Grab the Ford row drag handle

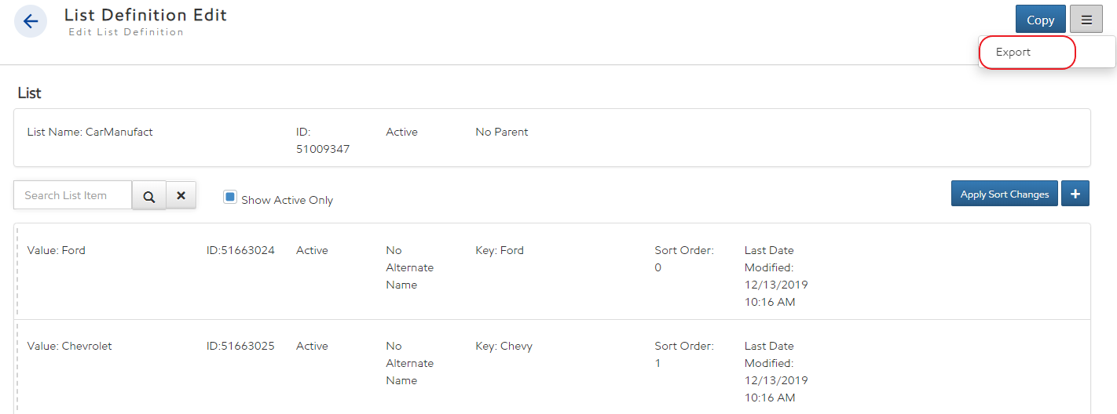pos(17,271)
